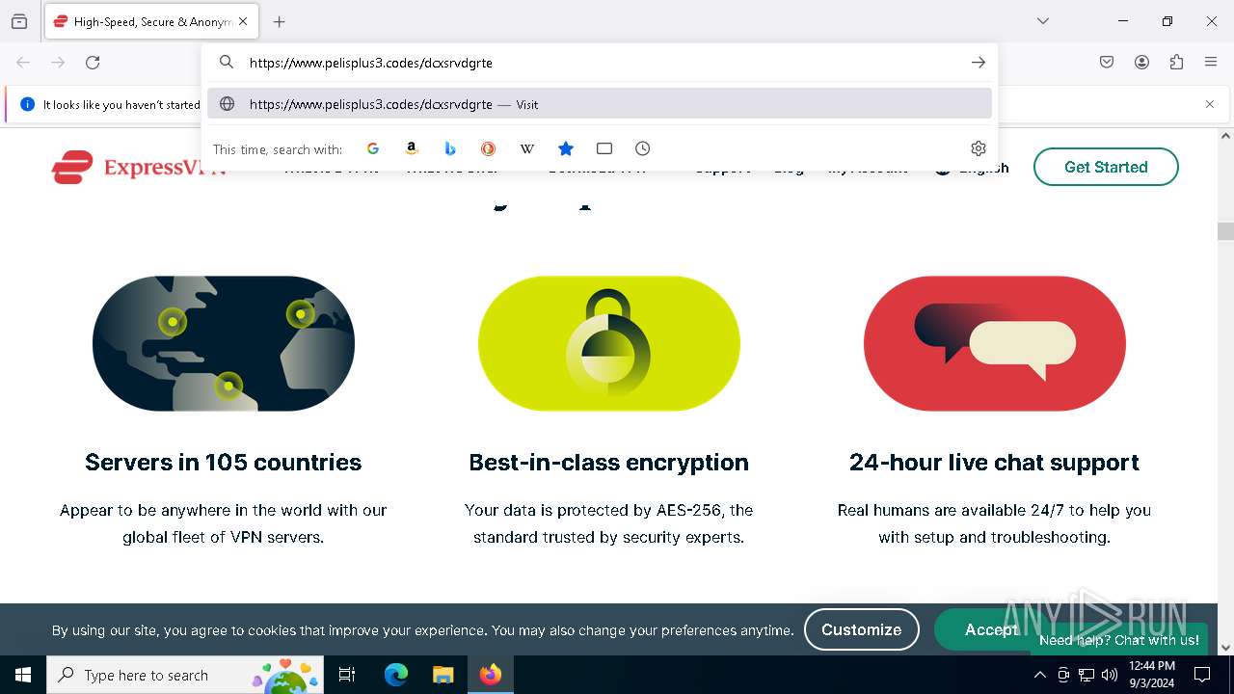1234x694 pixels.
Task: Accept cookies button
Action: coord(991,629)
